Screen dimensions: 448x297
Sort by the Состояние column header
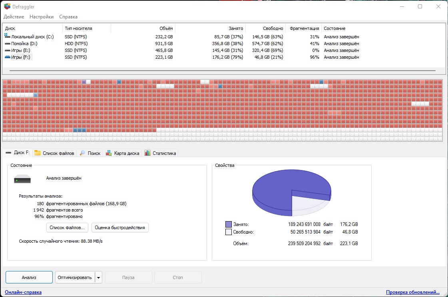click(x=335, y=28)
